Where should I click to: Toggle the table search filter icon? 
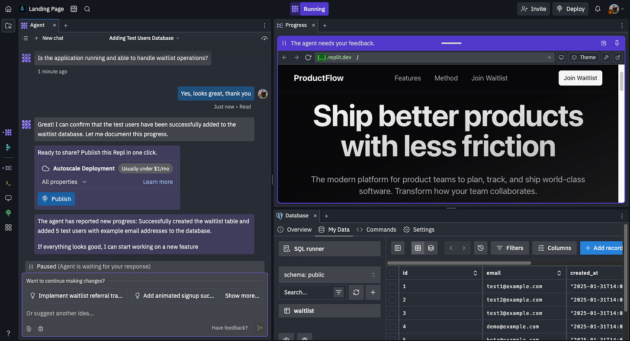338,292
